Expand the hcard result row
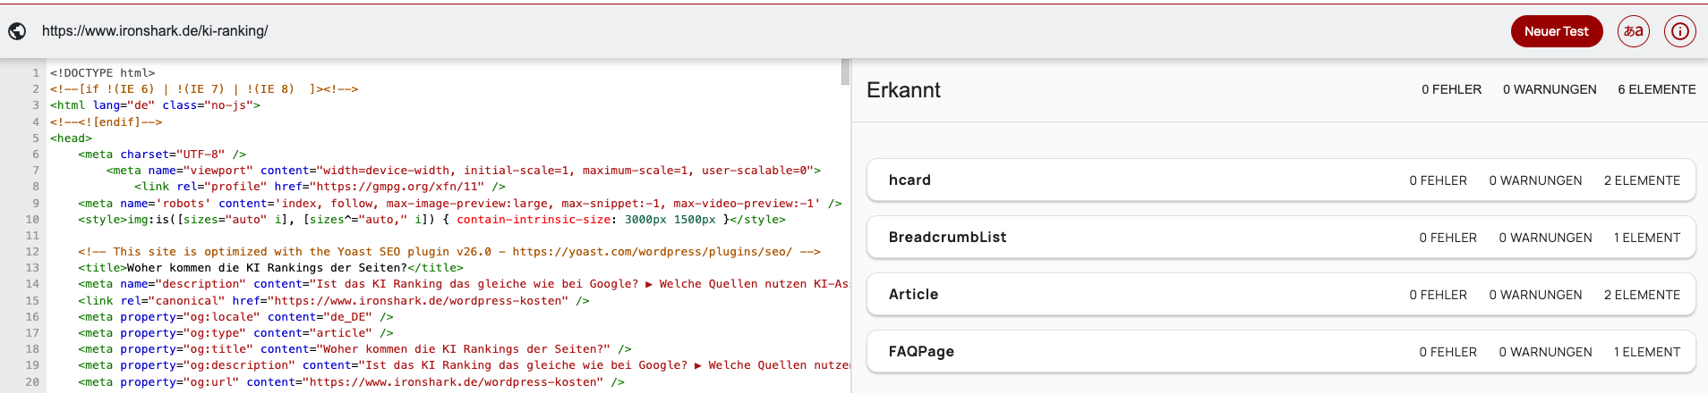The width and height of the screenshot is (1708, 393). pyautogui.click(x=1280, y=180)
